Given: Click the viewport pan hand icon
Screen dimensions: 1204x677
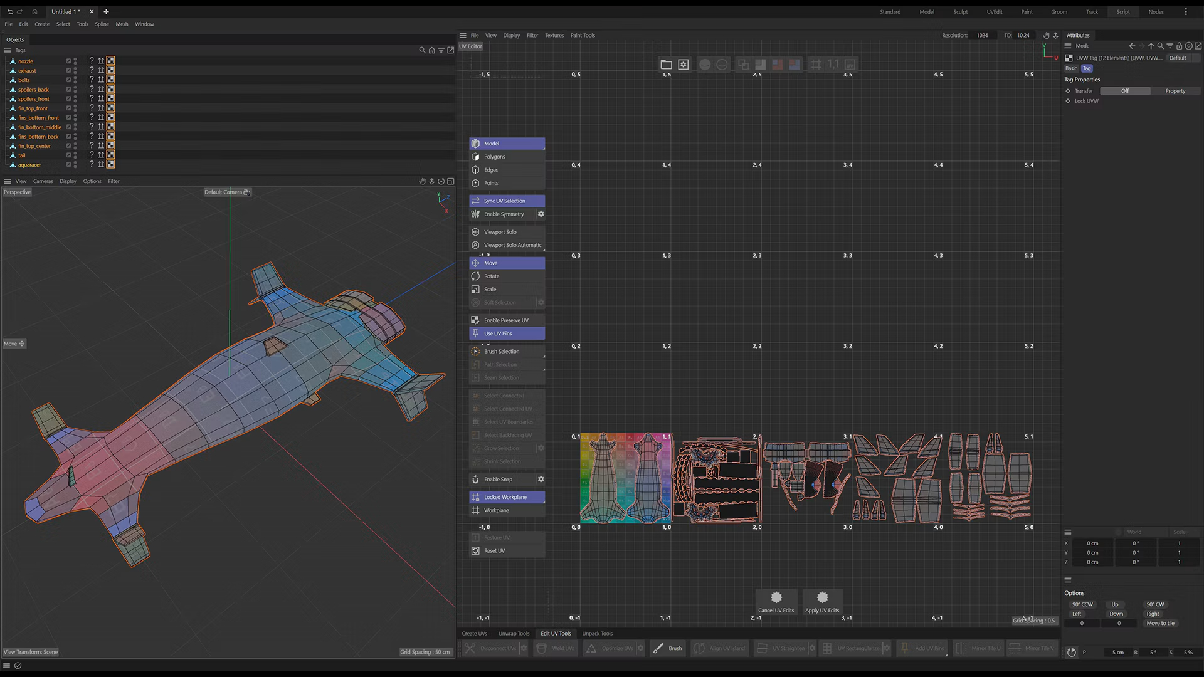Looking at the screenshot, I should click(422, 181).
